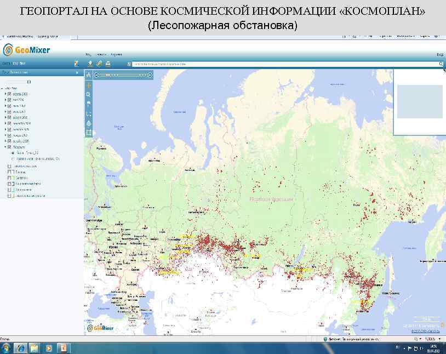Click the GeoMixer logo on the map corner
Viewport: 446px width, 354px height.
click(100, 328)
